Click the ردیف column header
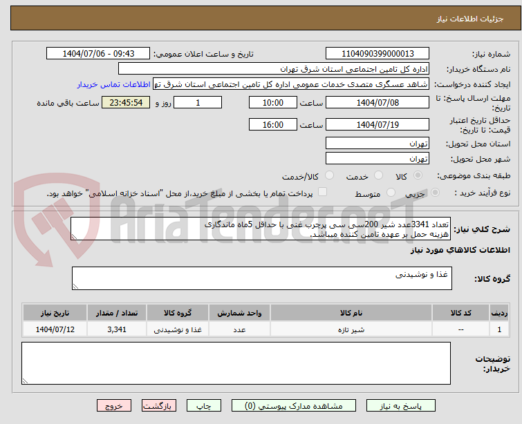Image resolution: width=522 pixels, height=424 pixels. pos(499,313)
